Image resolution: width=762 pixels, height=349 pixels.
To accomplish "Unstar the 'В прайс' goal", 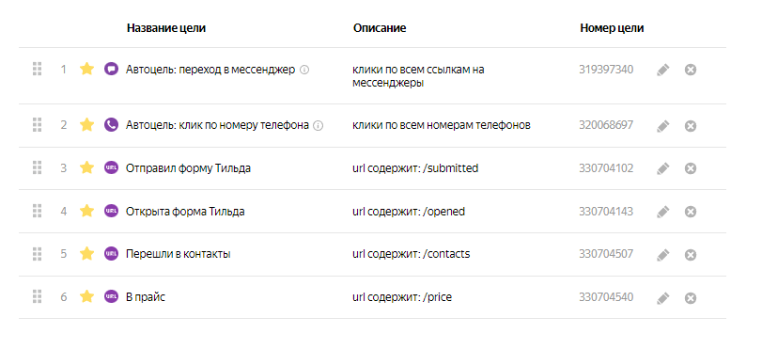I will [x=86, y=296].
